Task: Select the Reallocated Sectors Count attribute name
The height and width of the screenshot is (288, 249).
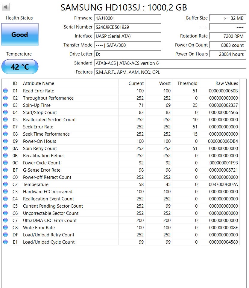Action: [x=49, y=120]
